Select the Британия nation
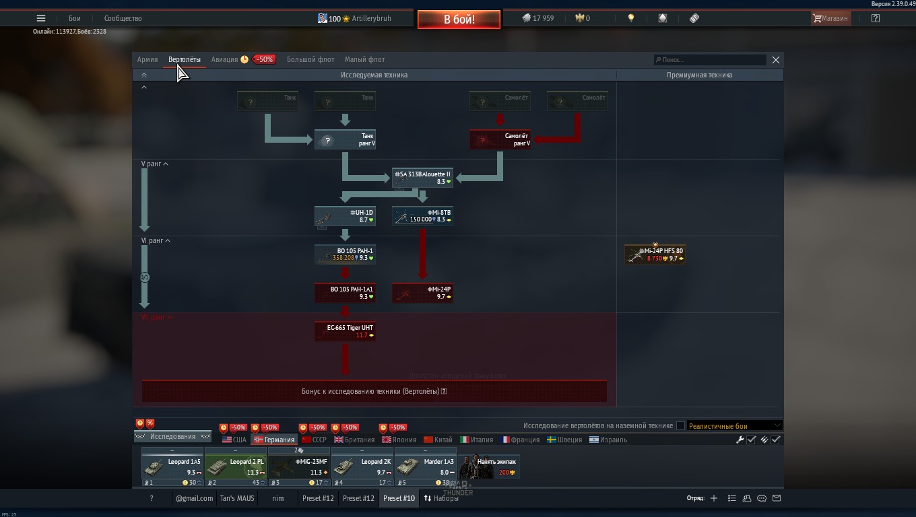 354,440
